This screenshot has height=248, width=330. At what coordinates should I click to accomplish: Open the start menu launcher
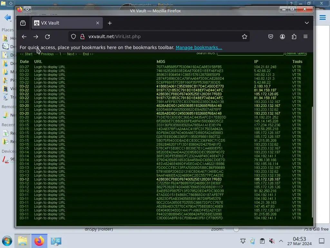tap(7, 241)
